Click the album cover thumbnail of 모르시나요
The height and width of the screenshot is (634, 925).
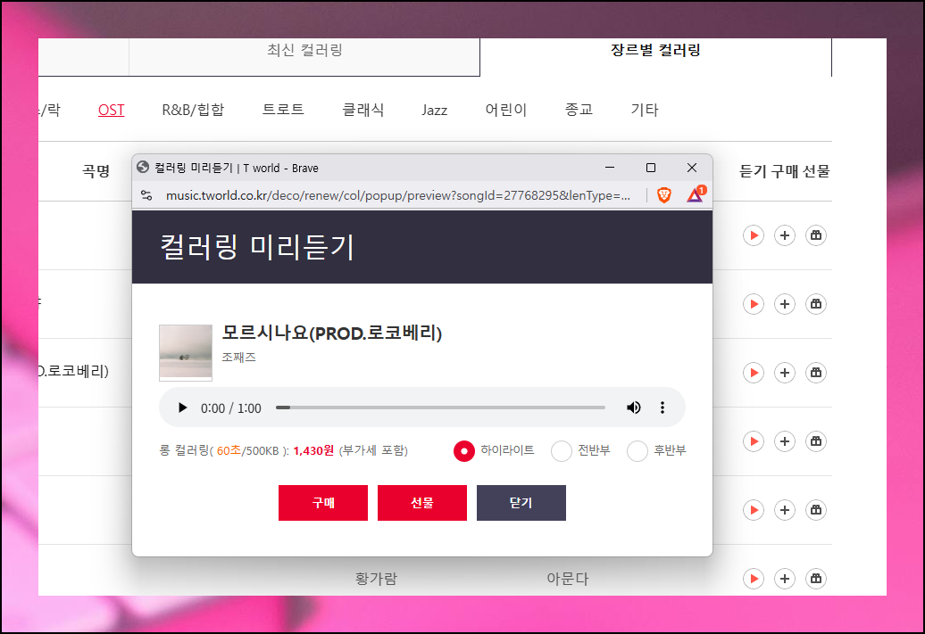(x=186, y=352)
